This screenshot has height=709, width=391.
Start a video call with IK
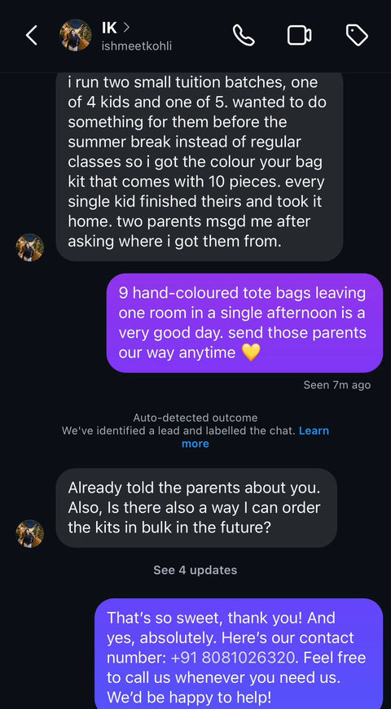click(x=299, y=35)
